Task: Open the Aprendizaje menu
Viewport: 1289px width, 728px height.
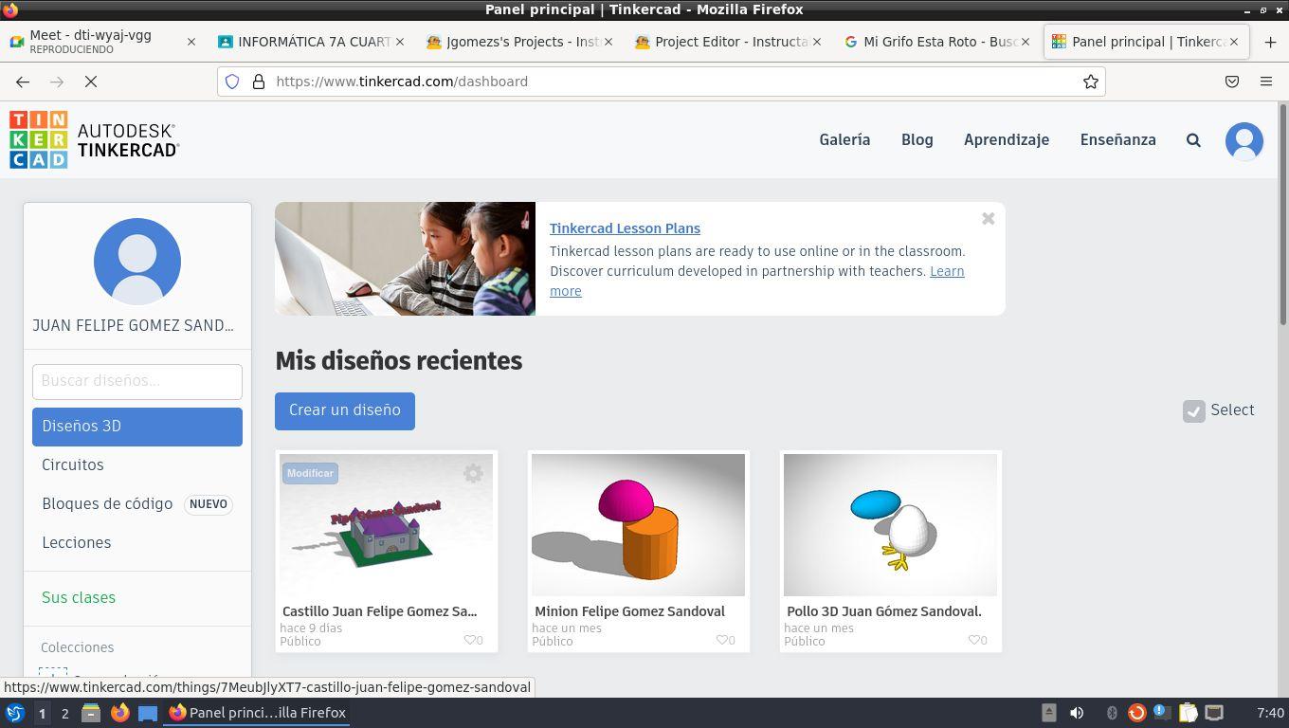Action: pyautogui.click(x=1007, y=140)
